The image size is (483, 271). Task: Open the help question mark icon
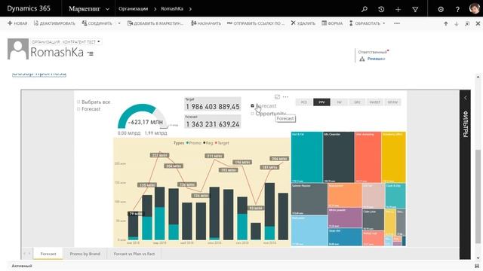coord(457,9)
